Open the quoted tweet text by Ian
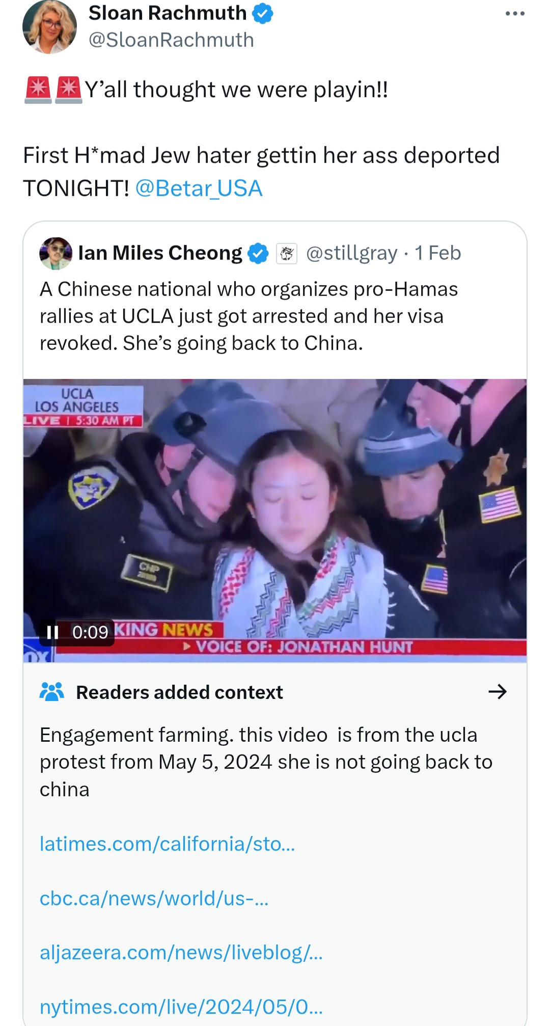 coord(249,316)
